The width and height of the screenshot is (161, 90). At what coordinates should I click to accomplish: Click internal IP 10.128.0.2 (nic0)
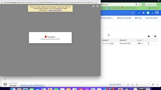point(108,43)
